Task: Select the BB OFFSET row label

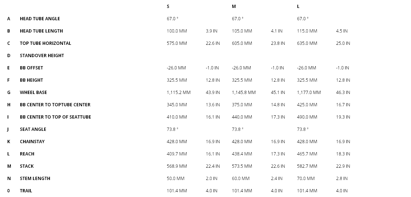Action: click(x=31, y=68)
